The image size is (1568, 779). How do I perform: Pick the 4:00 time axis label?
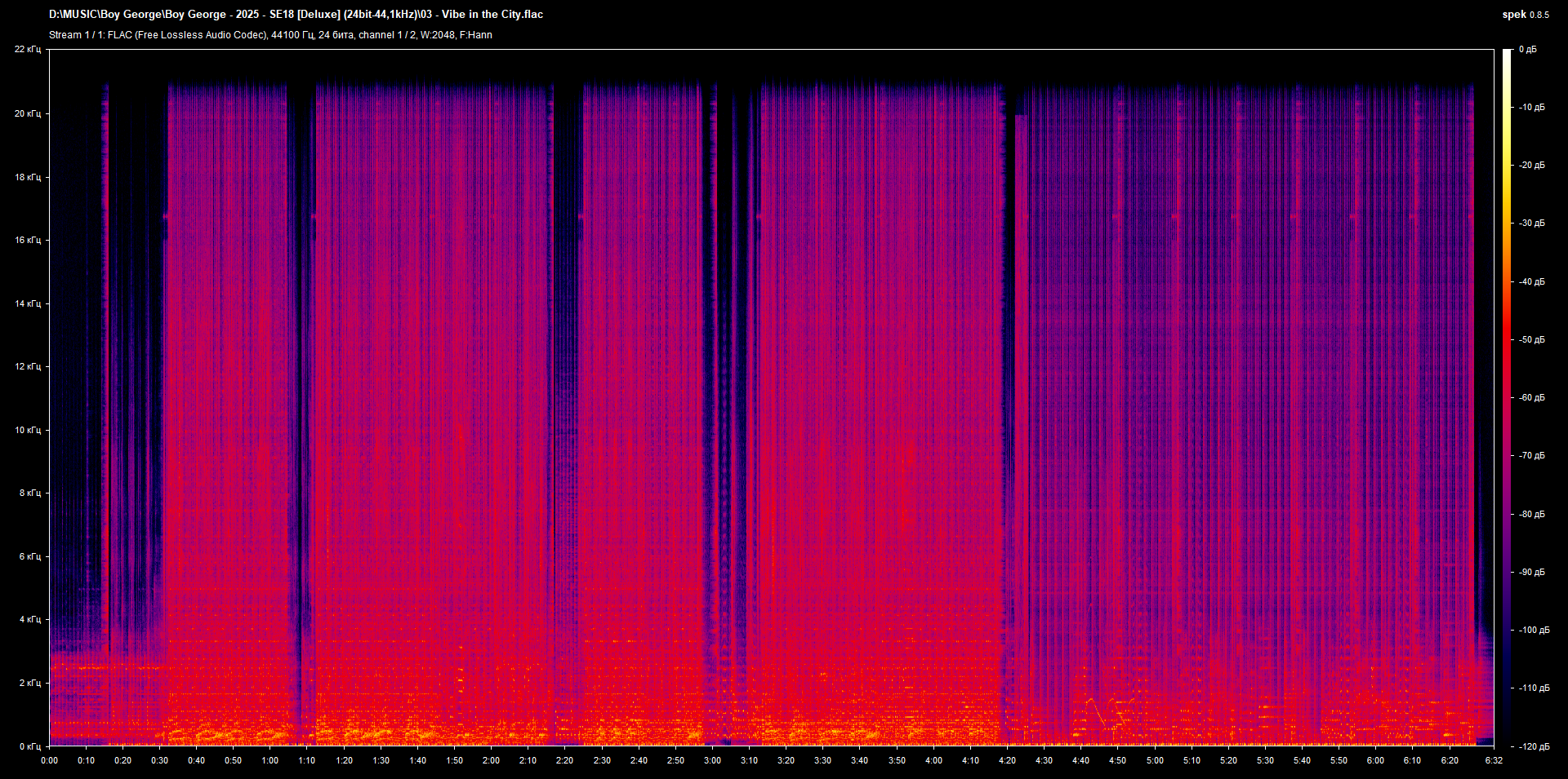933,761
